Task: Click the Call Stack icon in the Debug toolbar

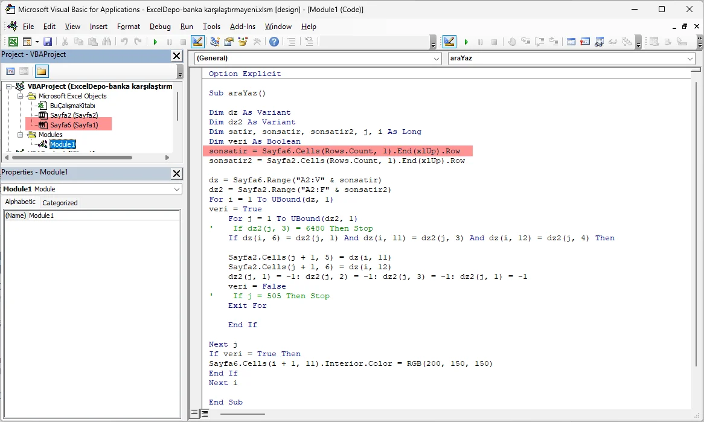Action: 627,42
